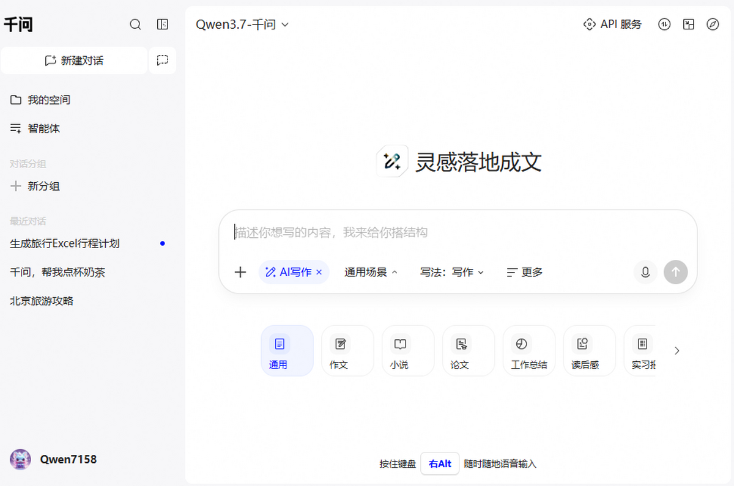Screen dimensions: 734x486
Task: Remove the AI写作 tag with its x
Action: (319, 272)
